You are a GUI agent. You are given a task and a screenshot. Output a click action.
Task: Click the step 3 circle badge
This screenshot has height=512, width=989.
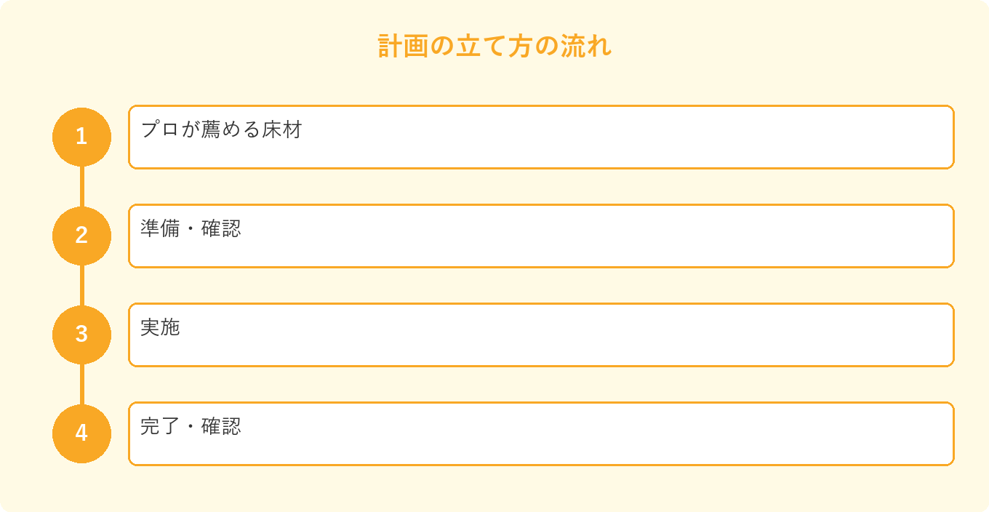pyautogui.click(x=81, y=335)
